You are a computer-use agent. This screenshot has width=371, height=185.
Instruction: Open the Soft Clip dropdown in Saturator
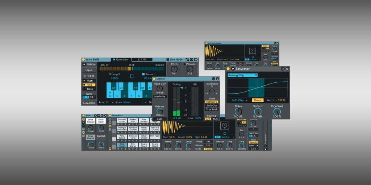239,100
